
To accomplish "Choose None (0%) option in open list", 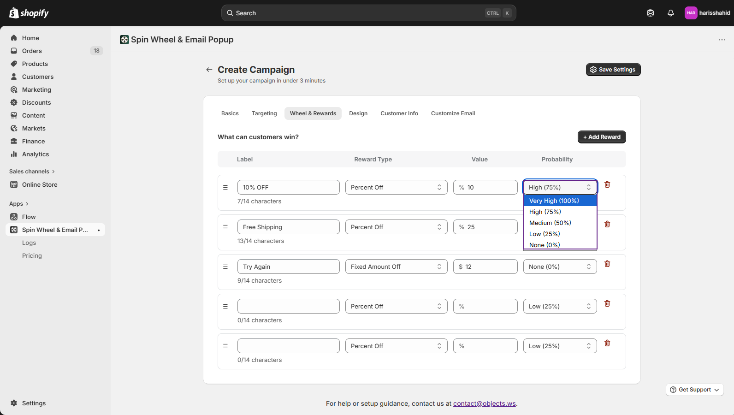I will point(560,245).
